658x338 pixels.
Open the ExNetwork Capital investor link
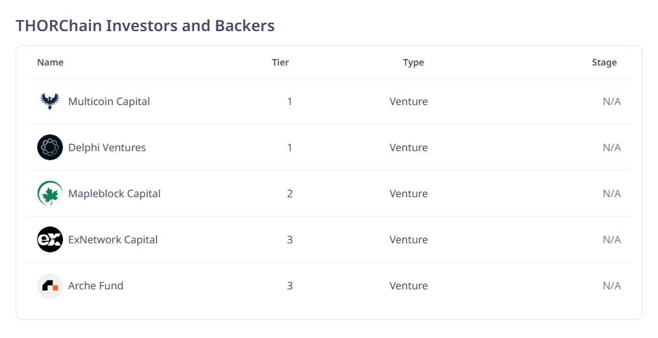tap(113, 240)
